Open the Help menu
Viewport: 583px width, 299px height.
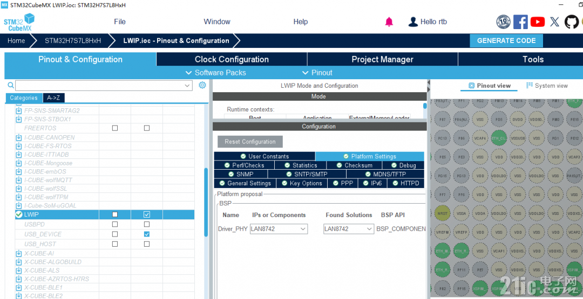point(301,22)
